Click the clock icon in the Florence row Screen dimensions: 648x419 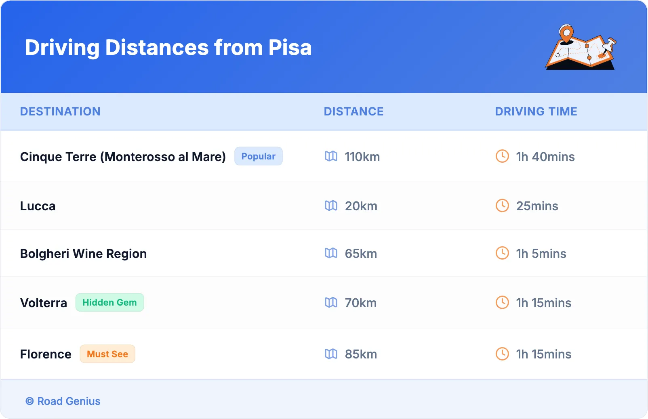coord(502,354)
